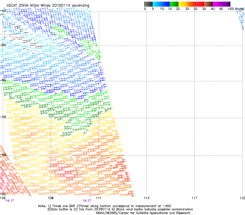The height and width of the screenshot is (215, 245).
Task: Click the '15' legend label
Action: [x=170, y=9]
